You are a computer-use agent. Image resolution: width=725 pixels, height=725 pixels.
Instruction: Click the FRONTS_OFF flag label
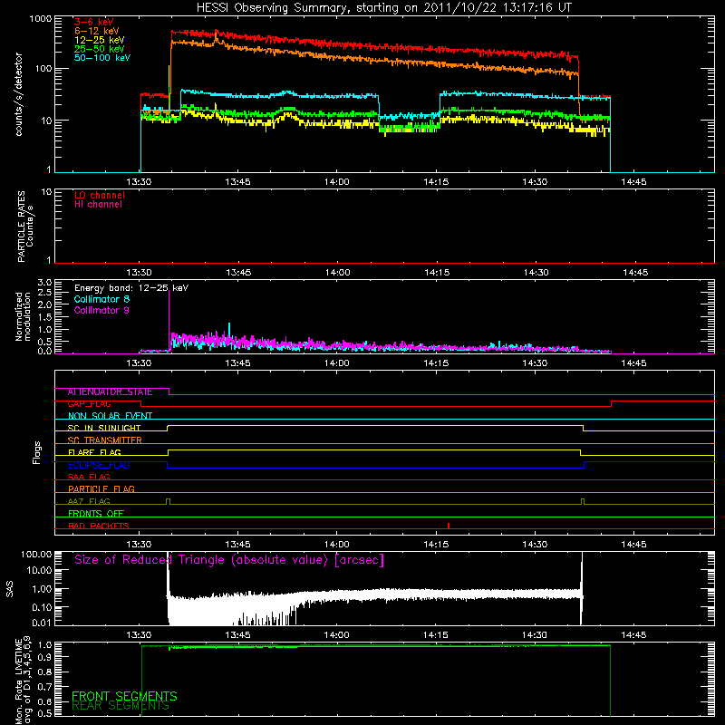[96, 514]
